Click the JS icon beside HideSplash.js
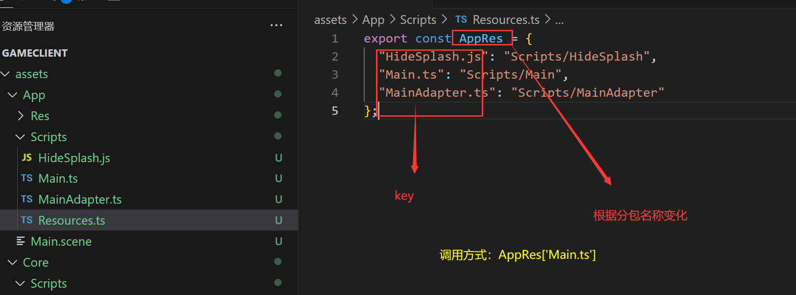The height and width of the screenshot is (295, 796). (x=27, y=158)
